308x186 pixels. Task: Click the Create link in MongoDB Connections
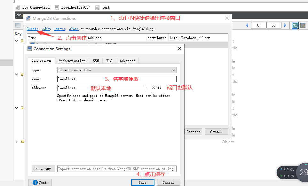[32, 29]
